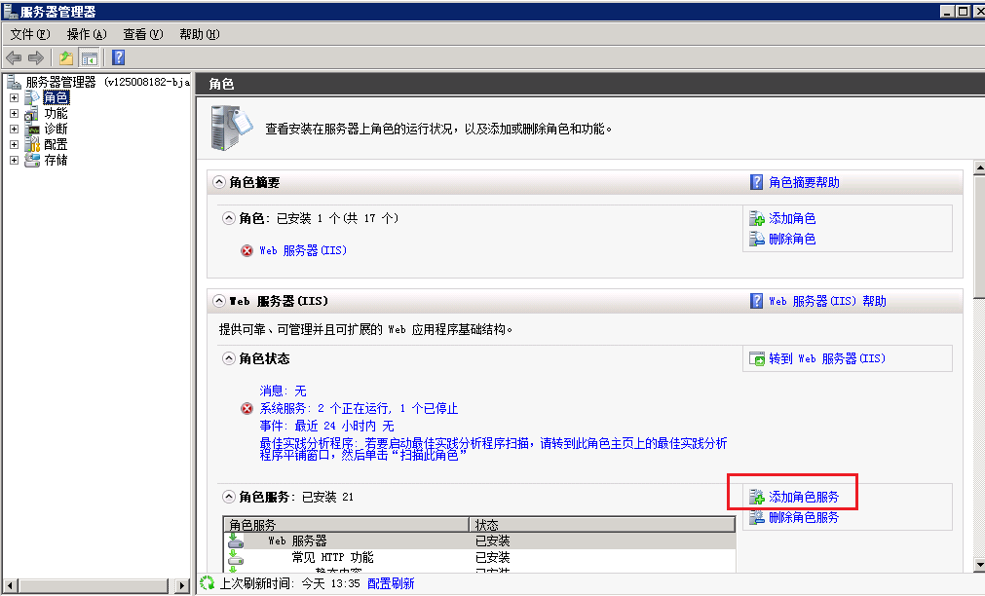Click the 添加角色 icon
The height and width of the screenshot is (596, 985).
(757, 219)
